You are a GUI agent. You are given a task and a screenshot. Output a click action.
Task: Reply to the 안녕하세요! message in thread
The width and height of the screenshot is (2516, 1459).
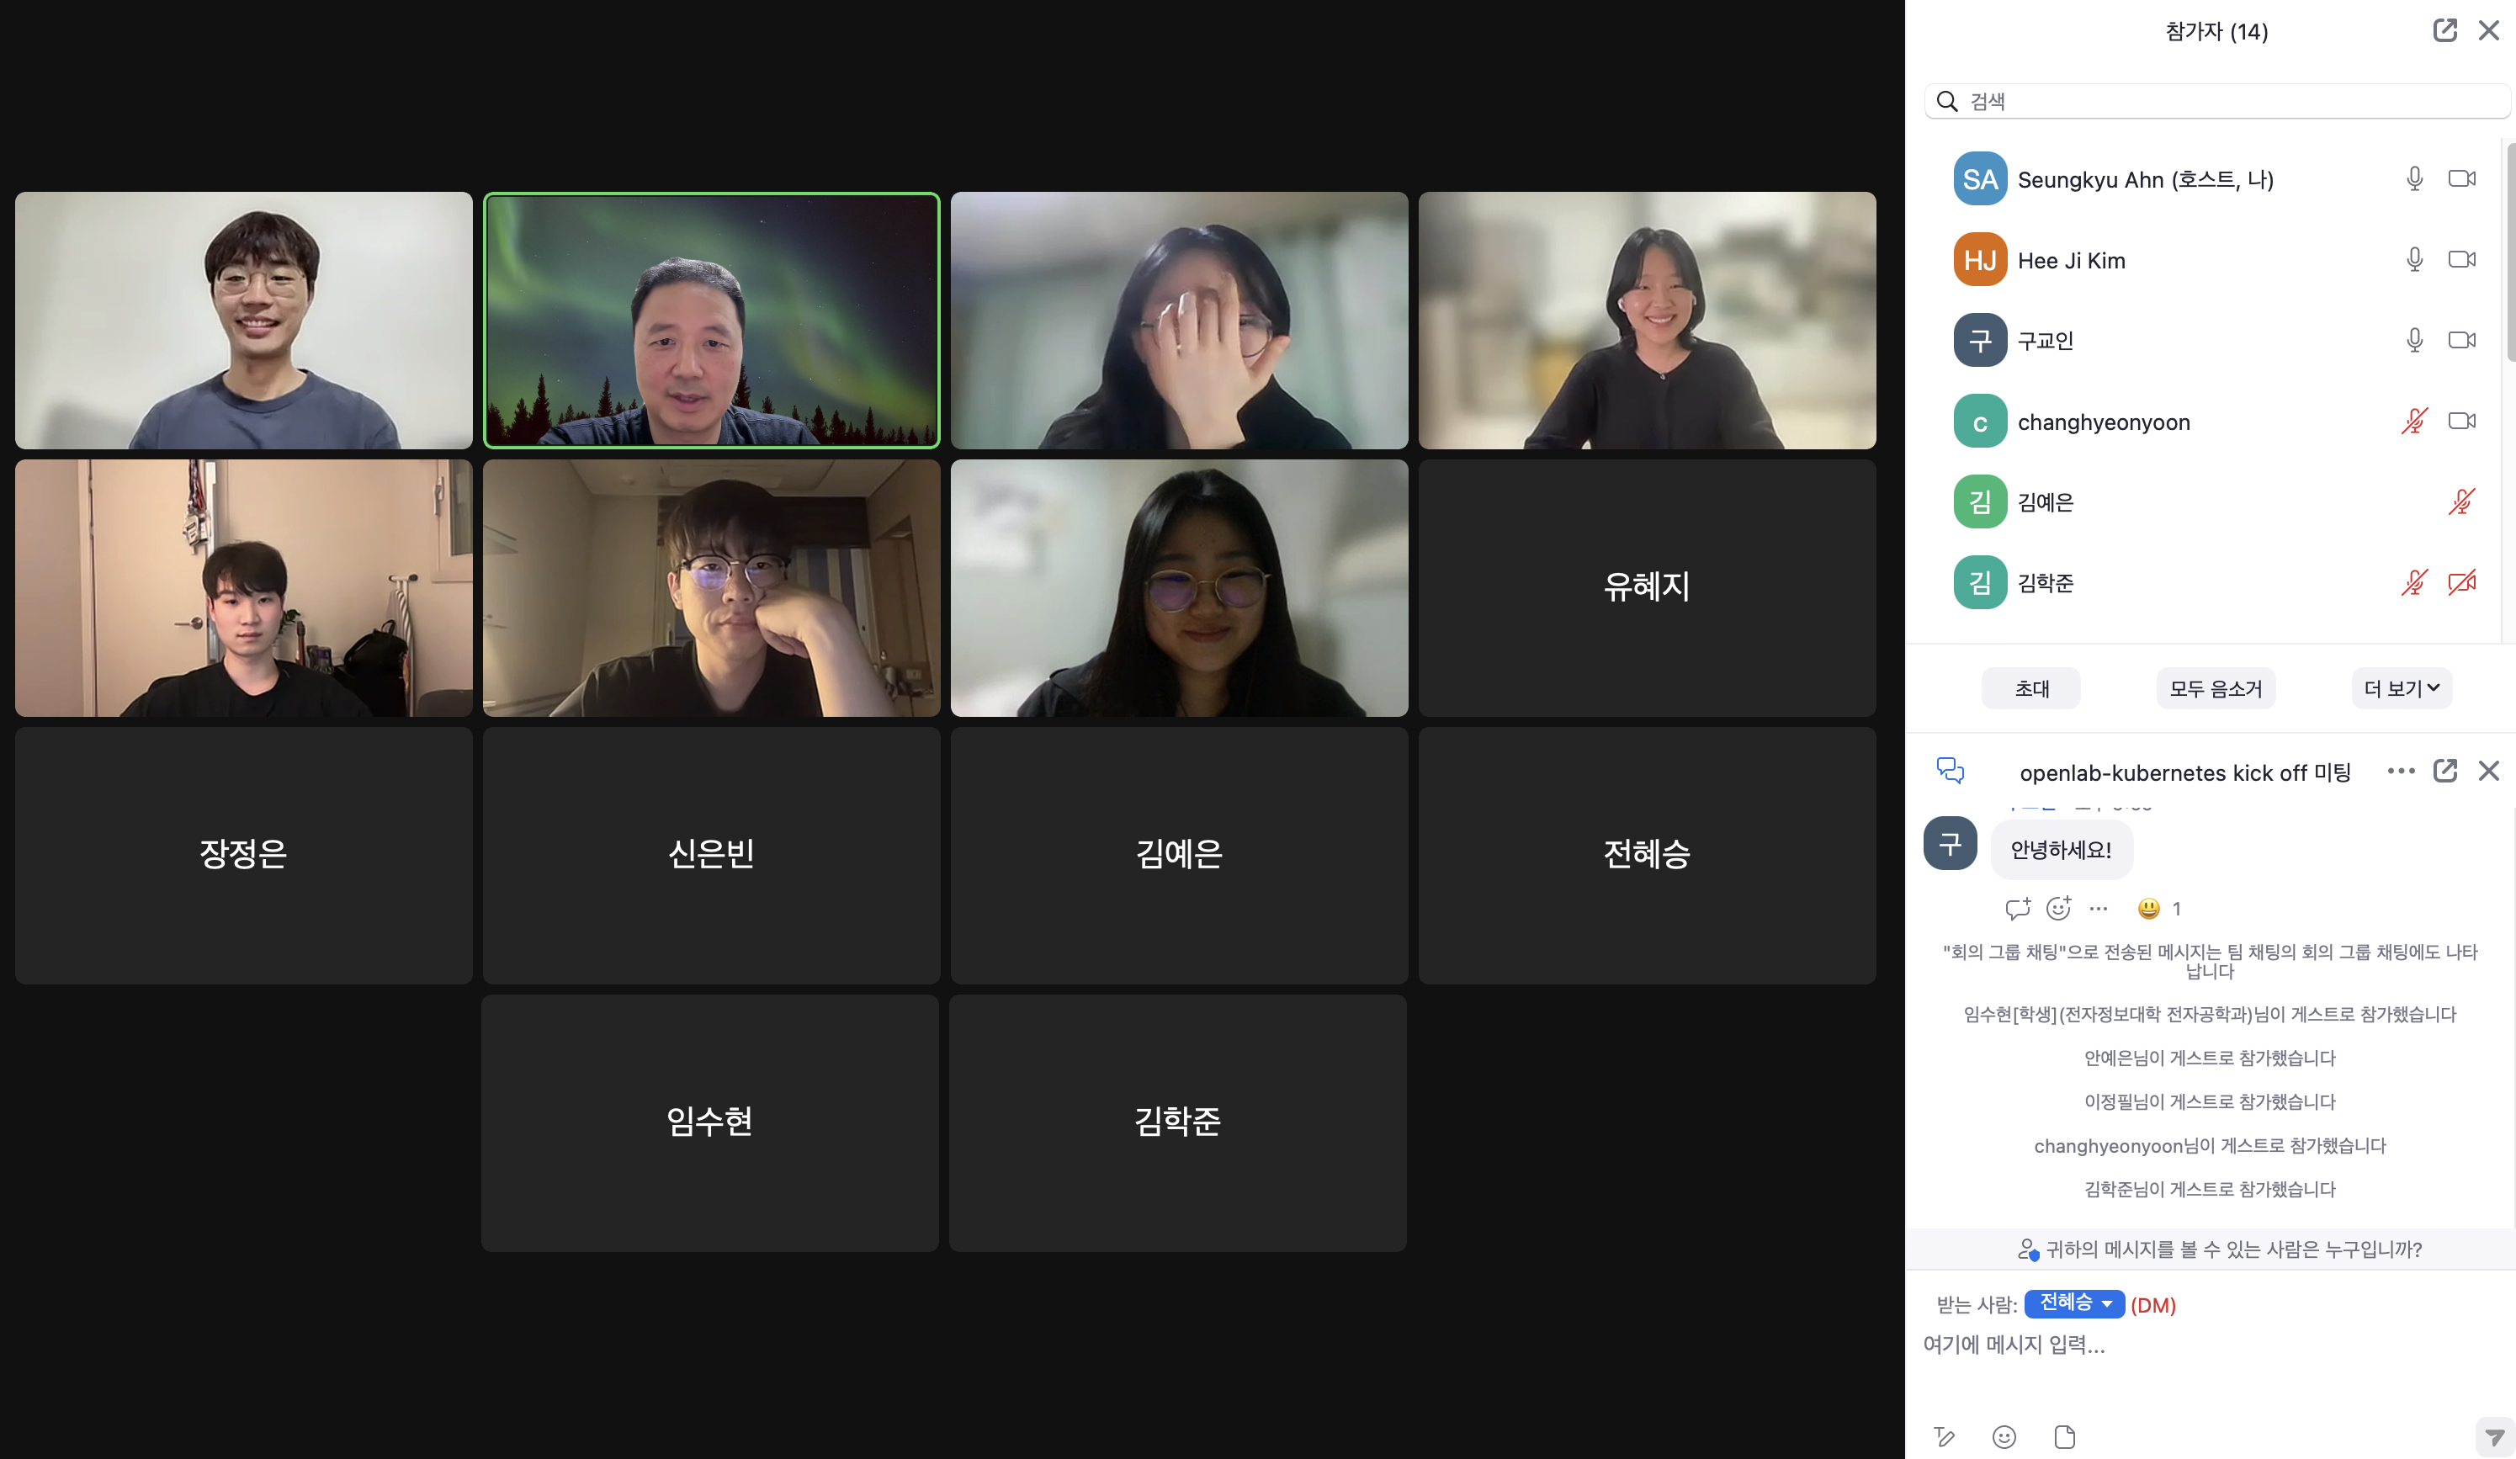click(2017, 908)
